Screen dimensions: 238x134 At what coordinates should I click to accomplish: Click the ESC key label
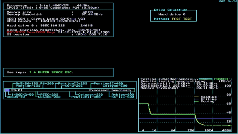(x=68, y=72)
